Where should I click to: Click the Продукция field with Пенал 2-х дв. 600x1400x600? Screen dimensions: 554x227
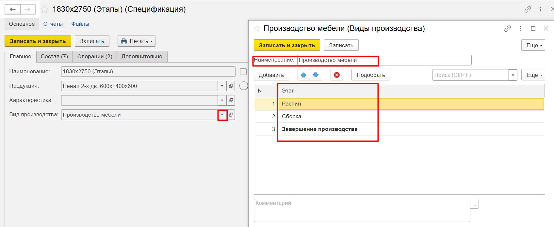point(139,86)
